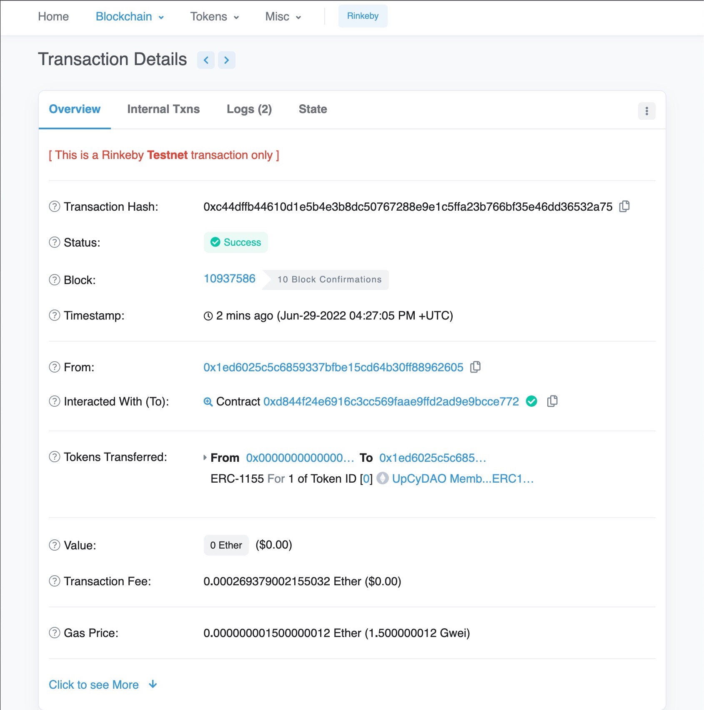704x710 pixels.
Task: Open the Token ID 0 link
Action: pyautogui.click(x=366, y=479)
